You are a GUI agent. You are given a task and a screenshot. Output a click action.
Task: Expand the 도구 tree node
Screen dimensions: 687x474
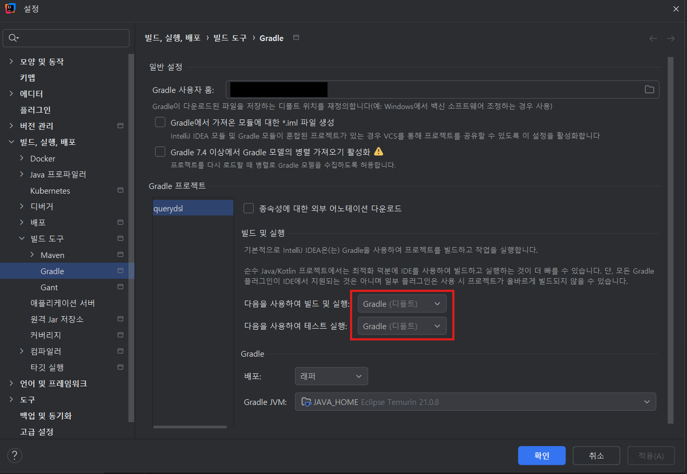coord(11,399)
